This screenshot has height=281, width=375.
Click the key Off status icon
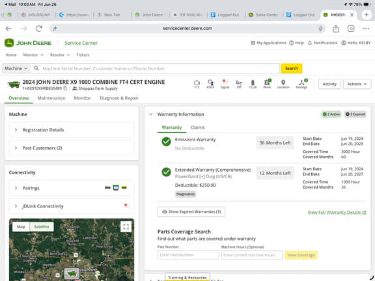coord(239,84)
